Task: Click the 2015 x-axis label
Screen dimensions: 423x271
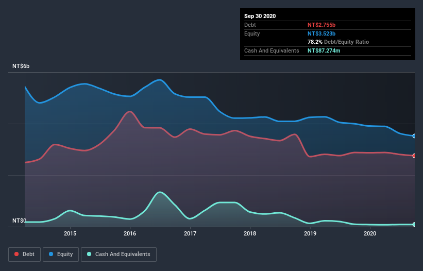Action: coord(70,233)
